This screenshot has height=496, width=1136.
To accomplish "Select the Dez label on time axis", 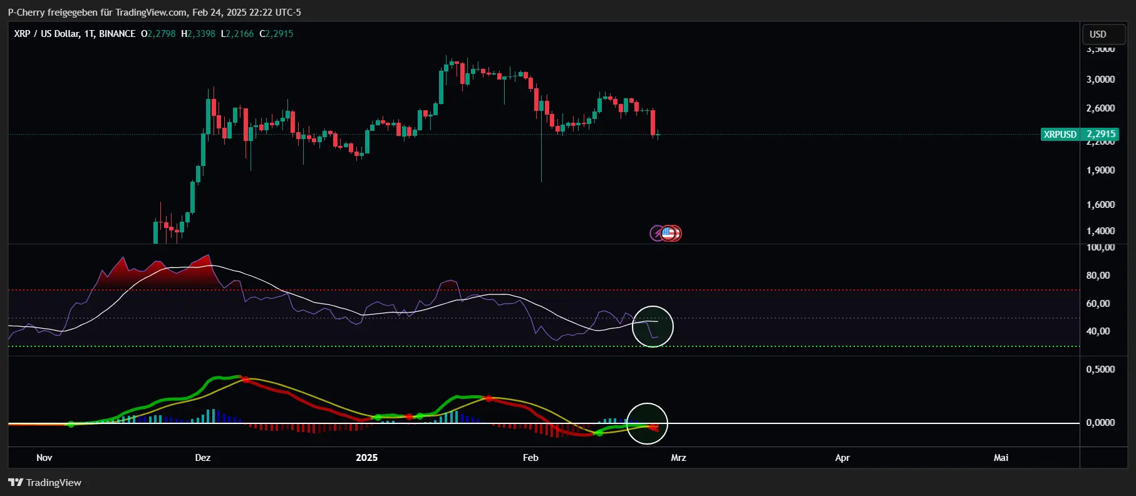I will tap(203, 458).
